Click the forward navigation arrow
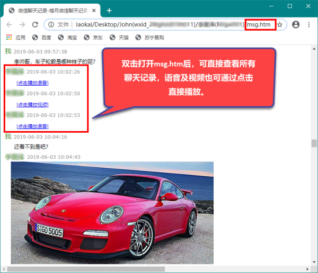This screenshot has height=273, width=318. click(x=22, y=25)
